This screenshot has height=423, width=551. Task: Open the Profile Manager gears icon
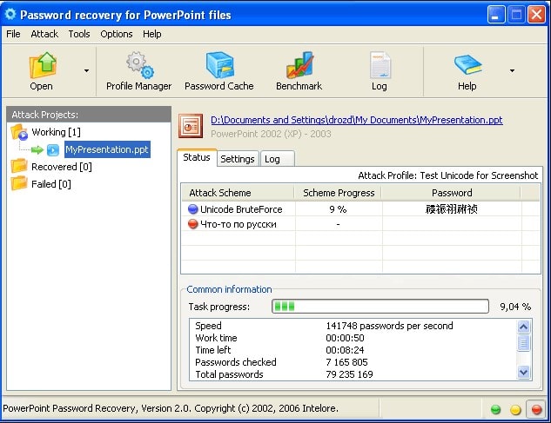tap(139, 65)
